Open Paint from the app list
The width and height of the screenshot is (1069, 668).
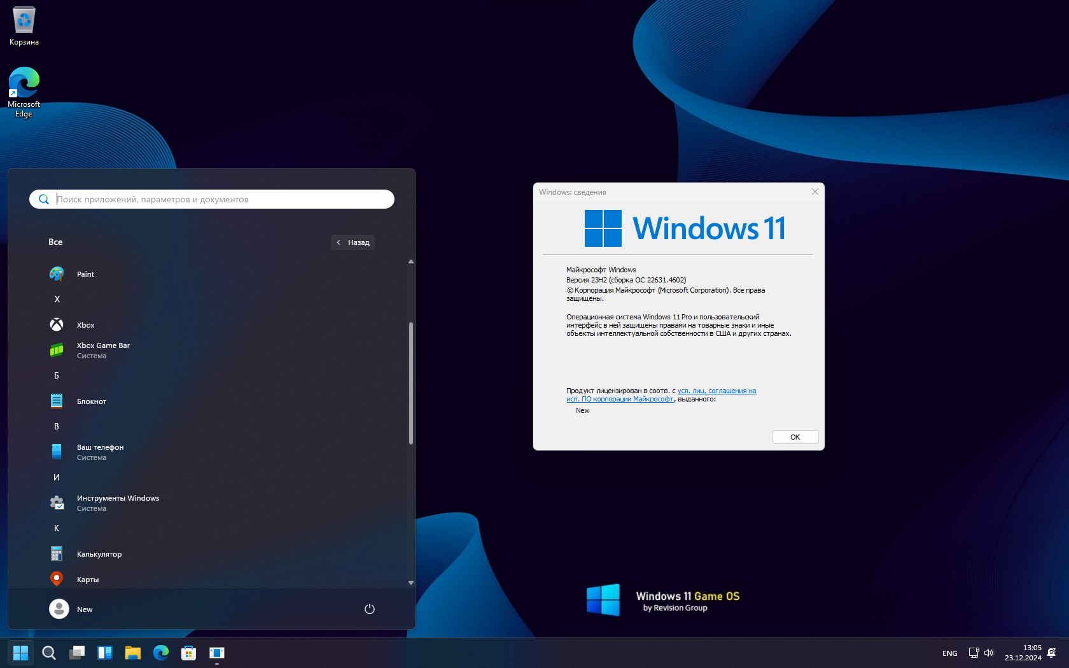pos(85,274)
